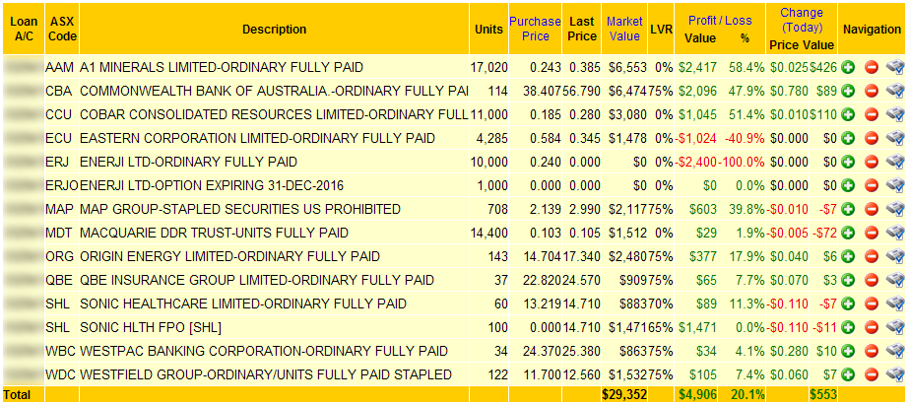
Task: Open the newspaper checkmark icon for WESTFIELD GROUP
Action: [x=894, y=374]
